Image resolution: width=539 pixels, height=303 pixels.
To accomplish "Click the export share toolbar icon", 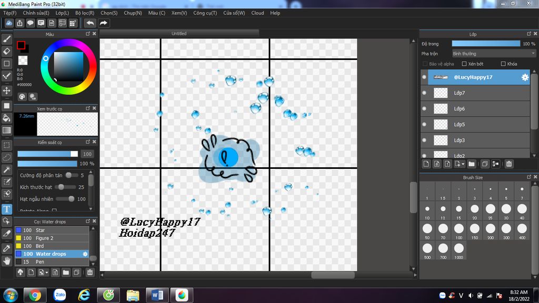I will click(19, 23).
